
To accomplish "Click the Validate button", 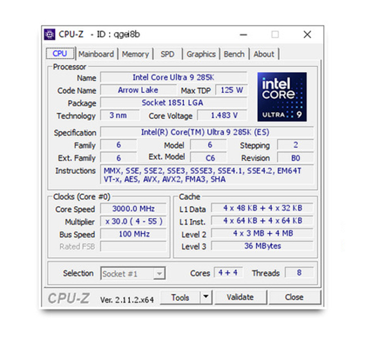I will 240,297.
